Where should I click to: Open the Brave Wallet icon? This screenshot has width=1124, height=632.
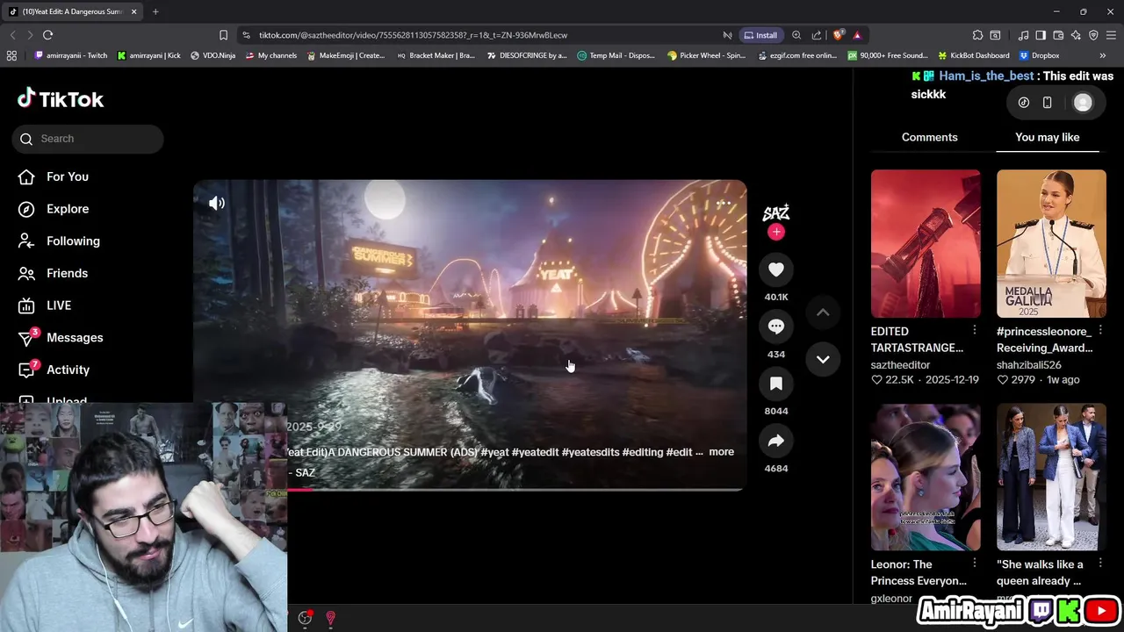click(x=1058, y=35)
